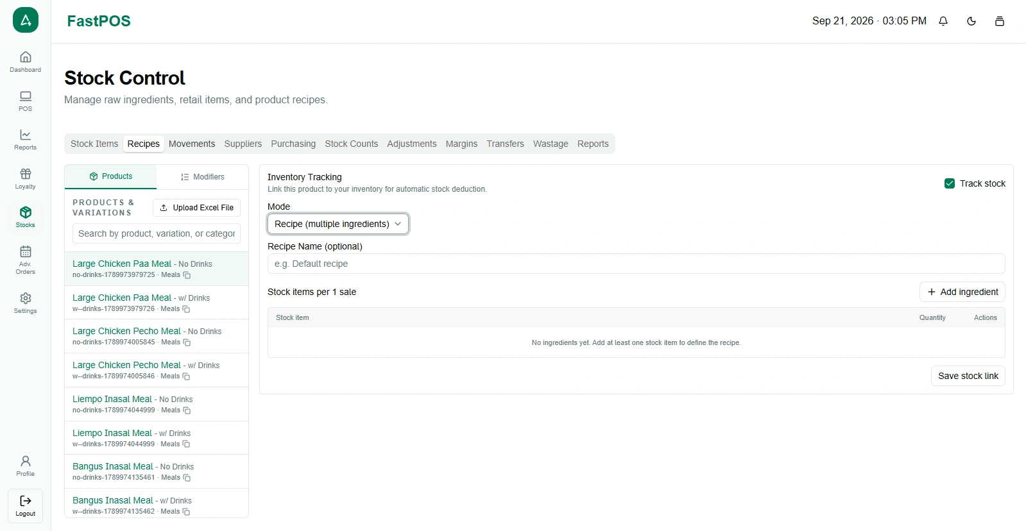Image resolution: width=1026 pixels, height=531 pixels.
Task: Click Upload Excel File button
Action: tap(197, 208)
